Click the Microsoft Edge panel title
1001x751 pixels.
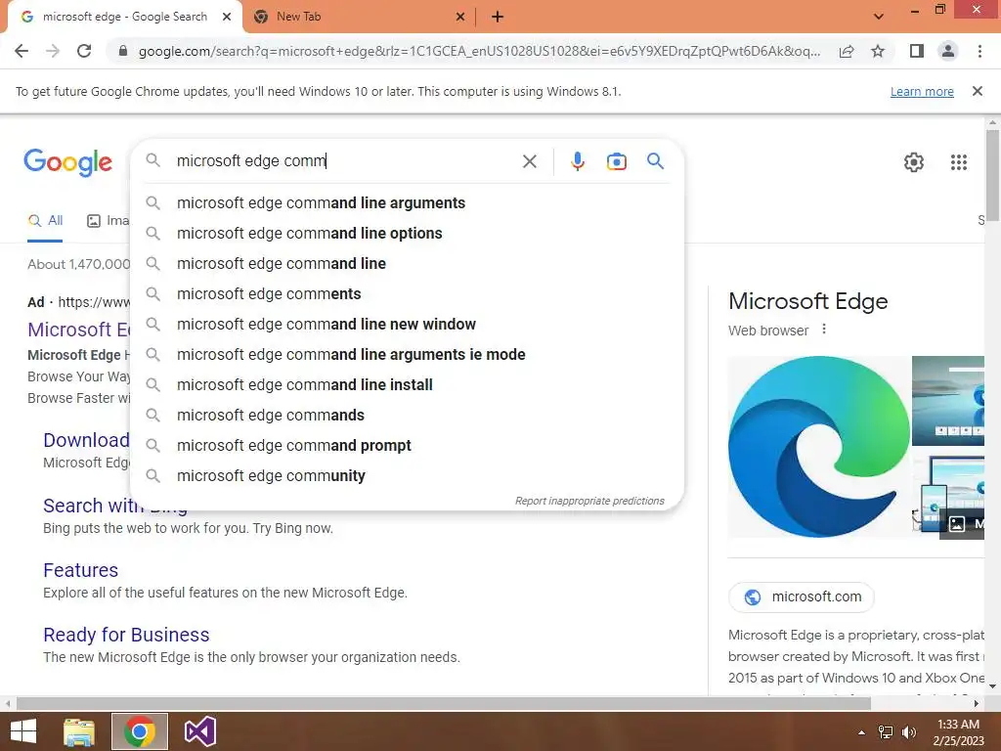807,301
